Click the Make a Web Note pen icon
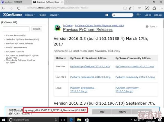 point(147,8)
